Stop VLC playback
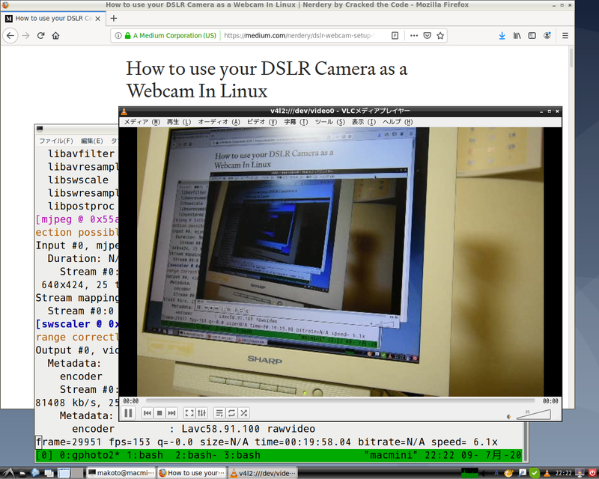 [159, 413]
